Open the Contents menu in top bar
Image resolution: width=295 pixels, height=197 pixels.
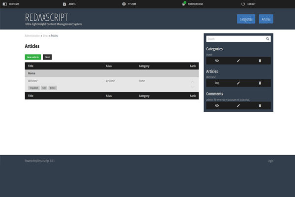click(x=11, y=4)
